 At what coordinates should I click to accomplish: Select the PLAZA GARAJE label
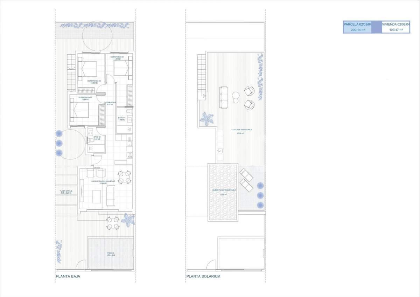(x=66, y=192)
